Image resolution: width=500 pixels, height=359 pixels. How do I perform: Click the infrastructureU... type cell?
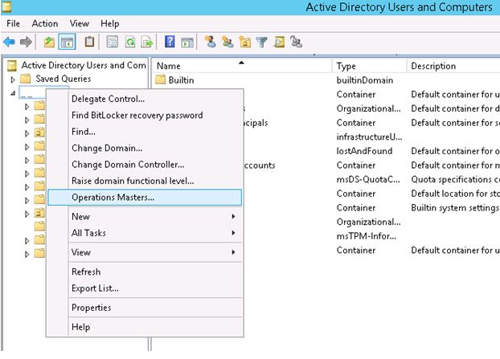(x=369, y=137)
